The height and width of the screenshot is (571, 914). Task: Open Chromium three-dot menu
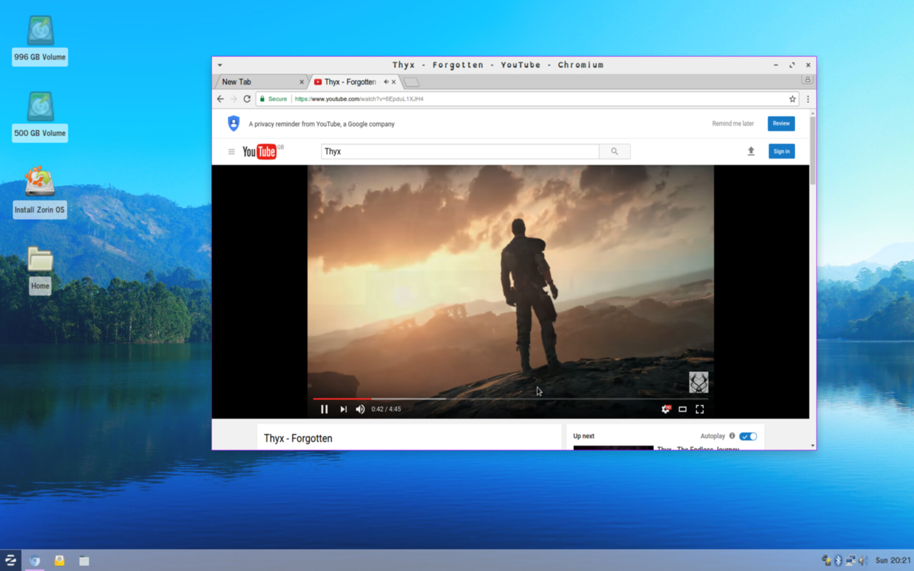808,99
